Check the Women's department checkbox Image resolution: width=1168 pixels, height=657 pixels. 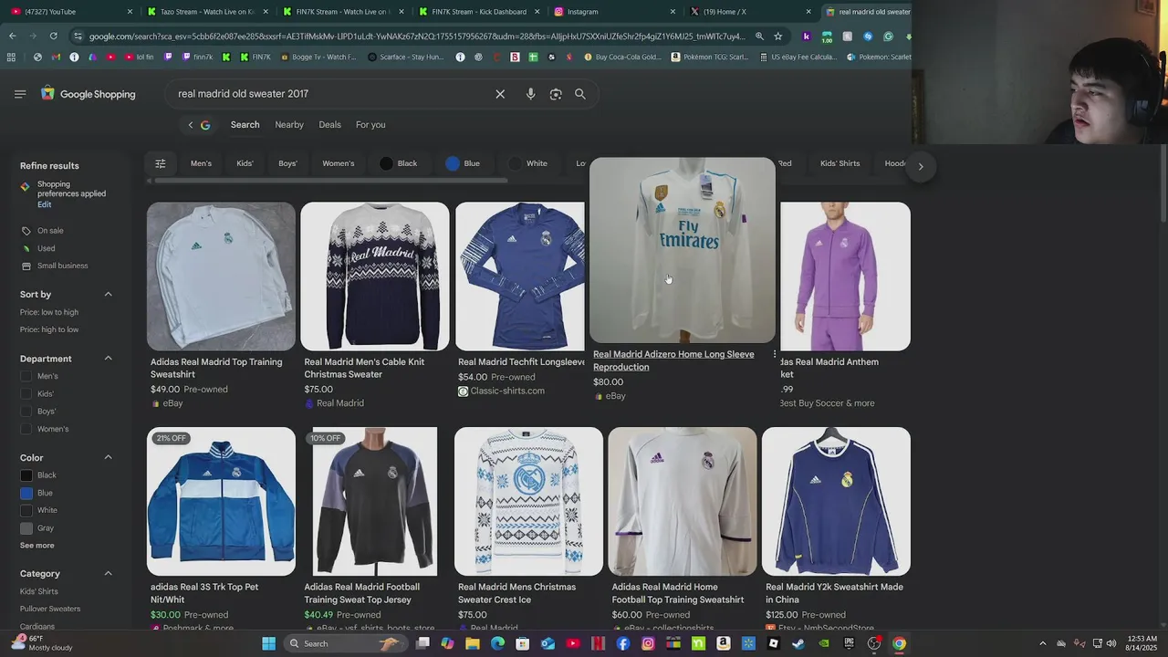(26, 429)
